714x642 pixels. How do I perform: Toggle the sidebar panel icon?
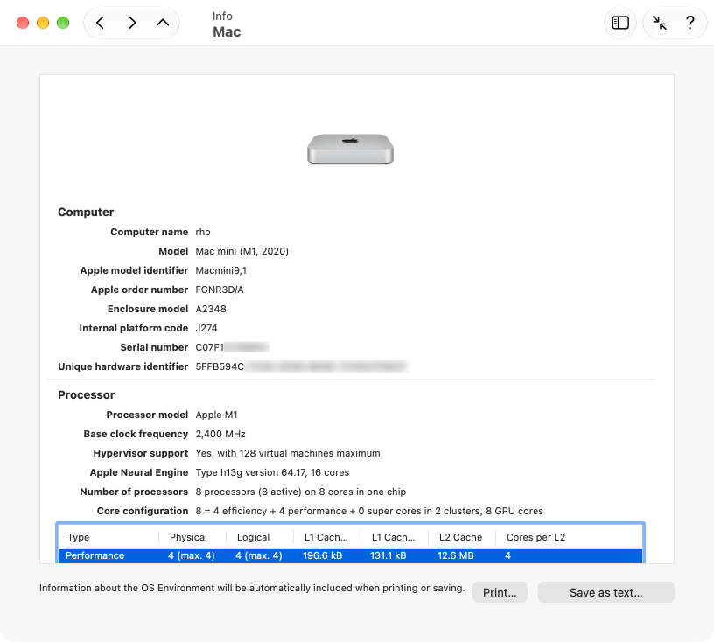tap(620, 23)
